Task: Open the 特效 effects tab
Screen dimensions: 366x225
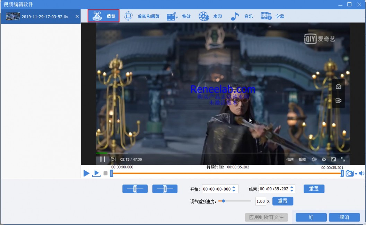Action: [179, 16]
